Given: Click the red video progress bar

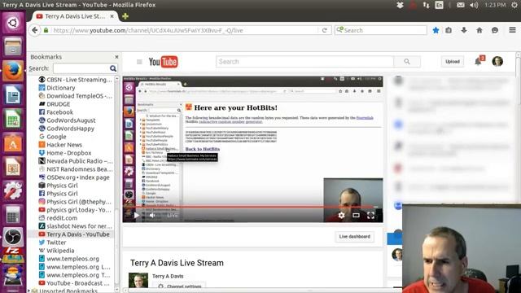Looking at the screenshot, I should pyautogui.click(x=249, y=206).
